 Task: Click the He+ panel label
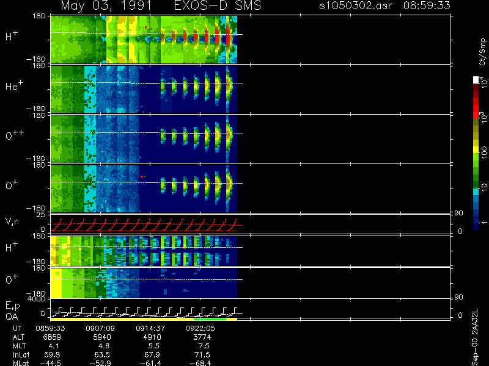click(14, 85)
